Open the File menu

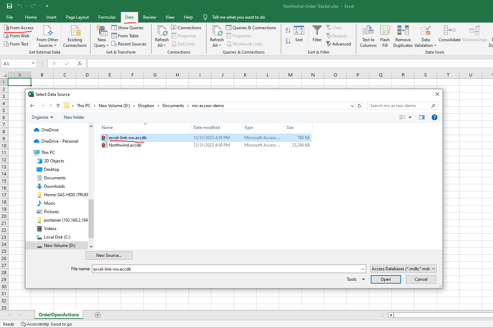[x=10, y=17]
